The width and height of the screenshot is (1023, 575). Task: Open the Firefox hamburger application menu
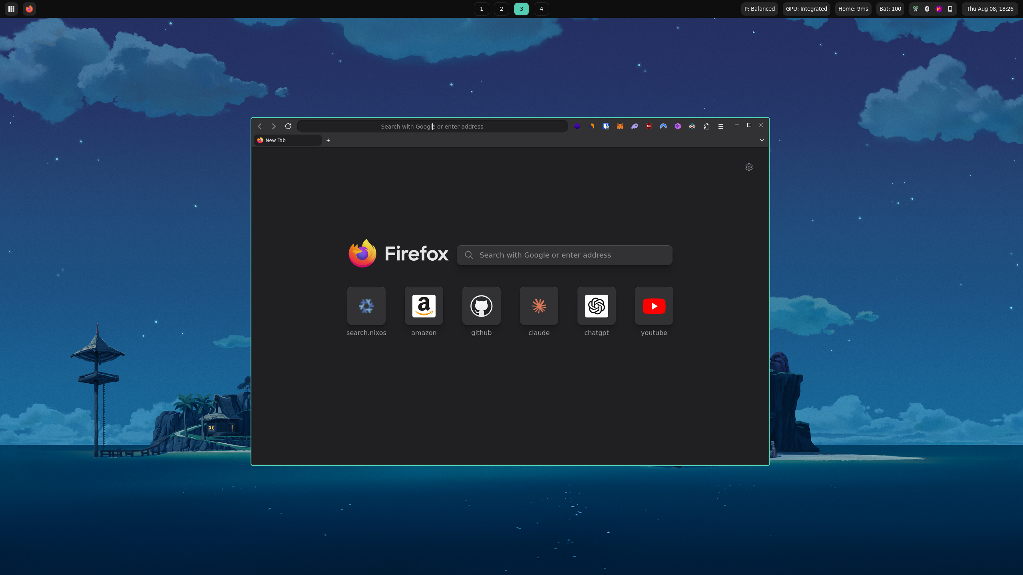[x=721, y=126]
